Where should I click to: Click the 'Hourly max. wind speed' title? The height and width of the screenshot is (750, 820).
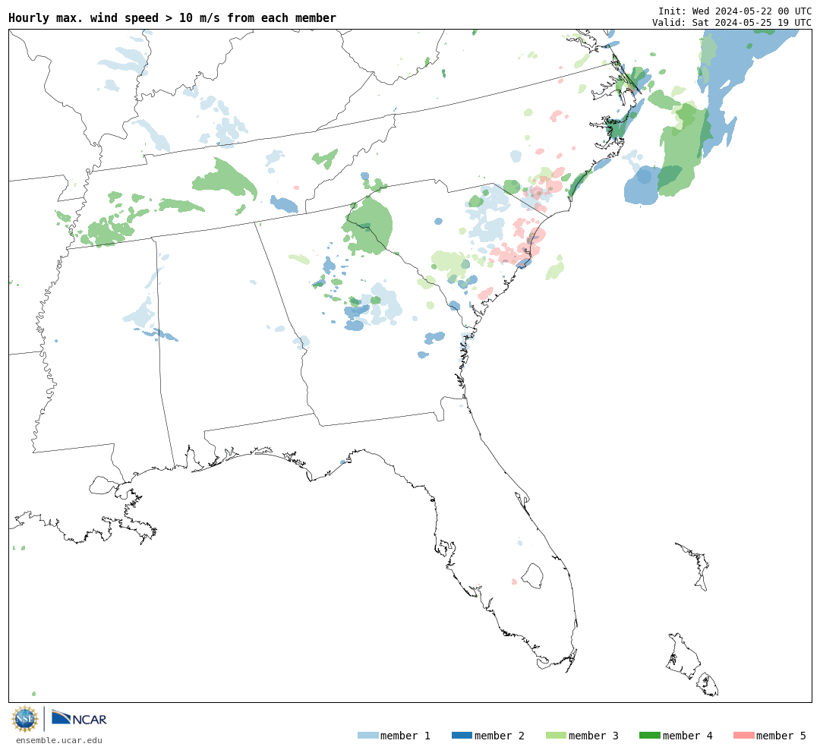172,17
